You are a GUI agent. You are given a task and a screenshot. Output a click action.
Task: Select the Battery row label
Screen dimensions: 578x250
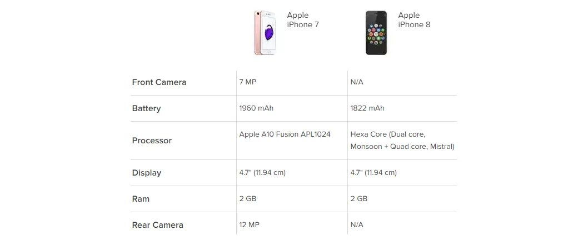[x=146, y=108]
